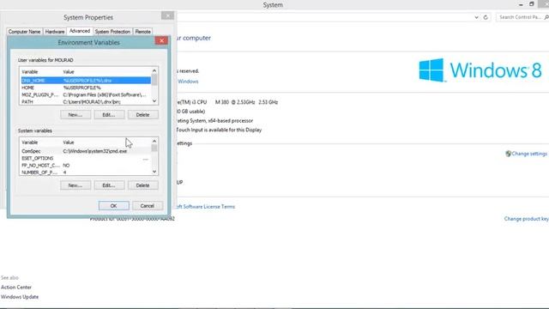The width and height of the screenshot is (549, 309).
Task: Open the System Protection tab
Action: (112, 32)
